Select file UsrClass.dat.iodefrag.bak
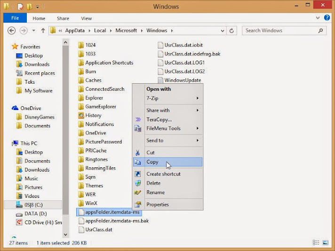 point(189,54)
